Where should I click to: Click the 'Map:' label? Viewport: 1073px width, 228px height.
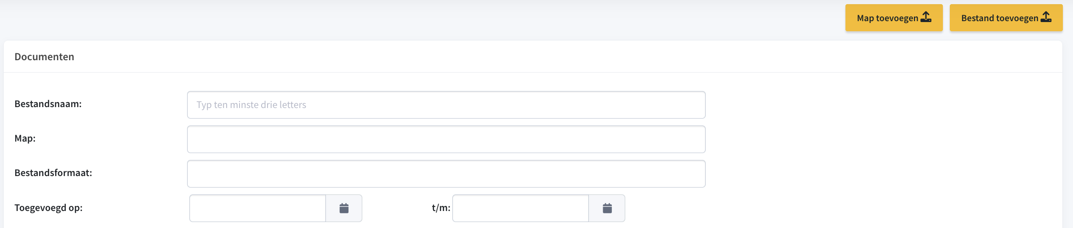pos(25,138)
